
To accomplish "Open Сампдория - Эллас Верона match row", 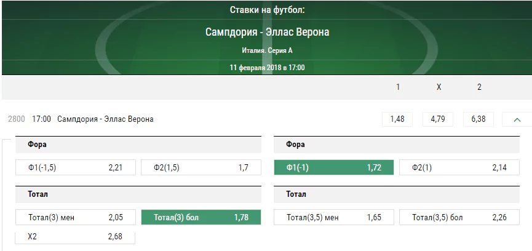I will (x=105, y=119).
